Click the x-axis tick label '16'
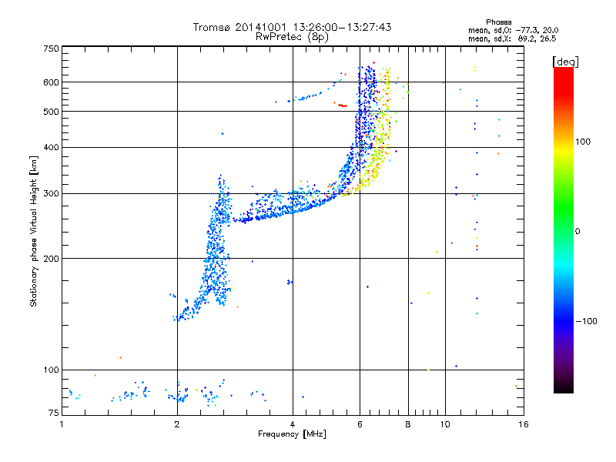Screen dimensions: 616x462 524,424
